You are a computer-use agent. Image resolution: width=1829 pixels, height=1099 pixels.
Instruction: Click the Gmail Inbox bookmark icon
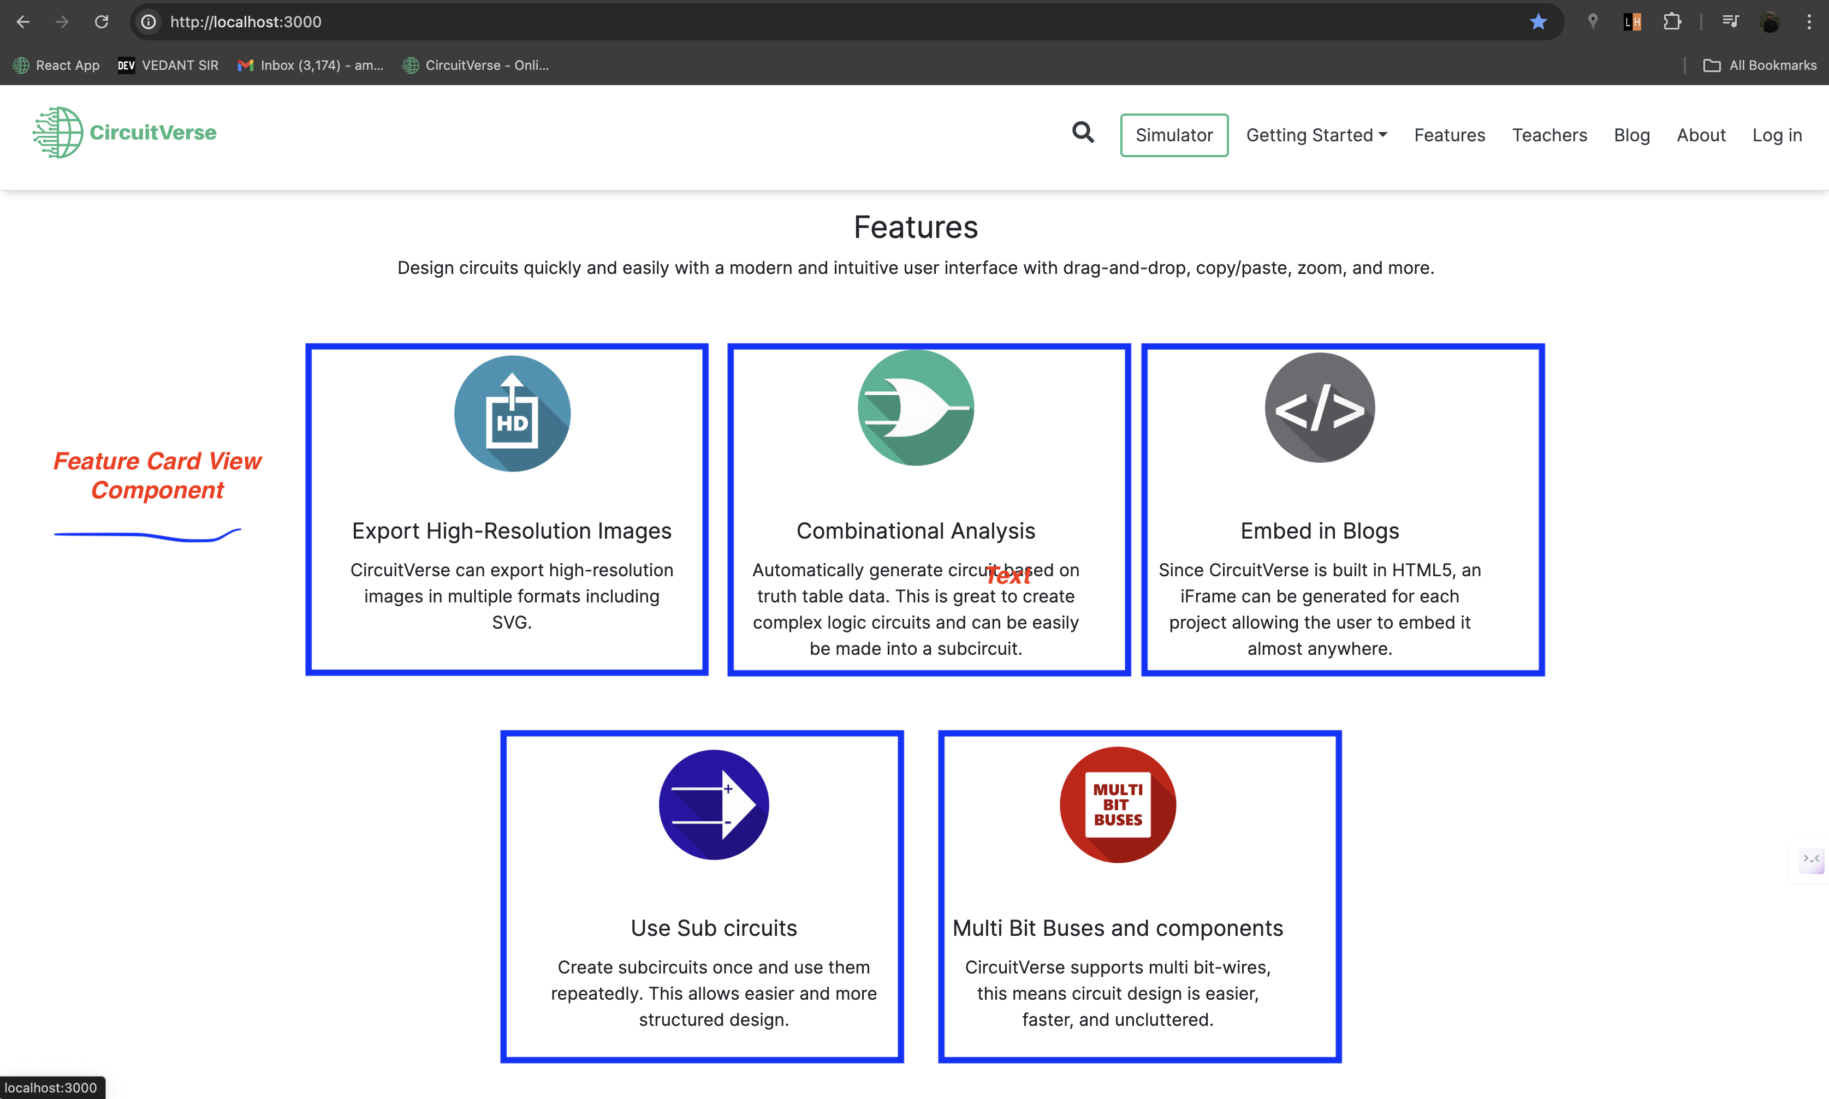tap(246, 65)
